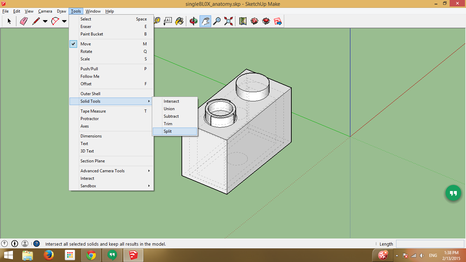
Task: Open the Add Location map icon
Action: [243, 21]
